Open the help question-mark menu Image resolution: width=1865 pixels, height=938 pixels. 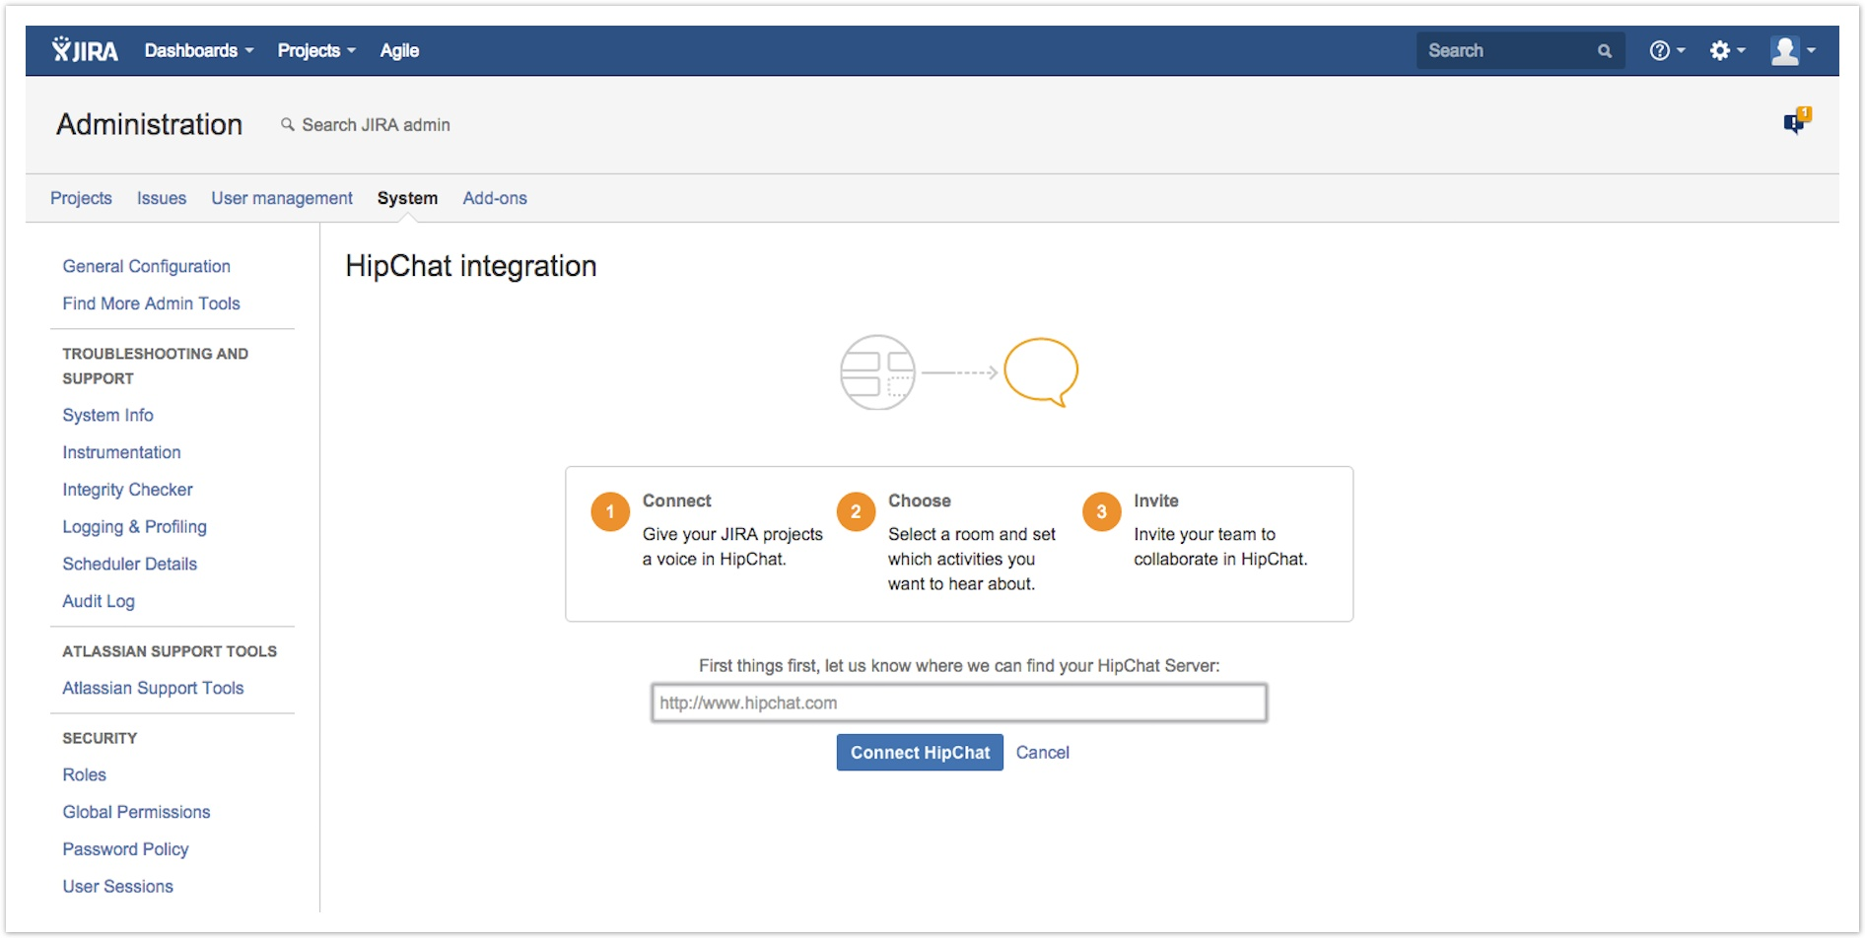(1667, 50)
